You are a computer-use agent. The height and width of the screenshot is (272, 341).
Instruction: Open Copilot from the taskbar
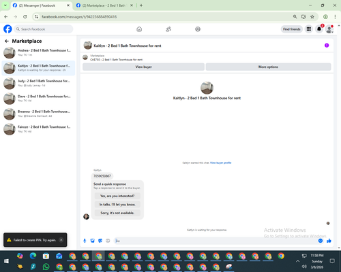click(x=20, y=256)
